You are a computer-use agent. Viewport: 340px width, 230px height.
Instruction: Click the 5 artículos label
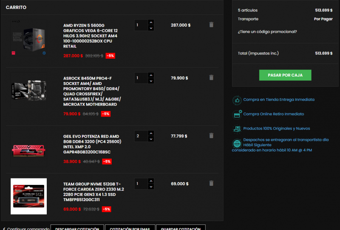(x=248, y=10)
